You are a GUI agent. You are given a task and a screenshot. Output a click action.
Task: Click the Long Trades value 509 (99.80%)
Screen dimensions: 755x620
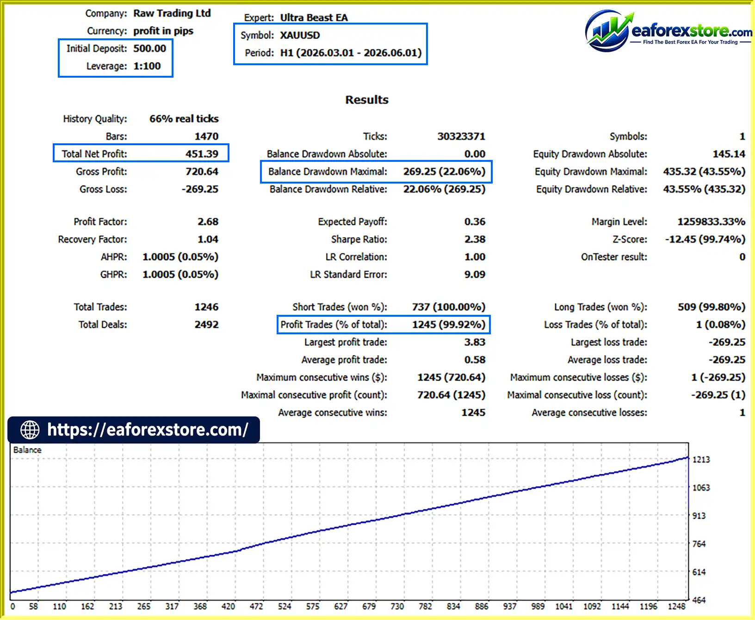point(712,307)
